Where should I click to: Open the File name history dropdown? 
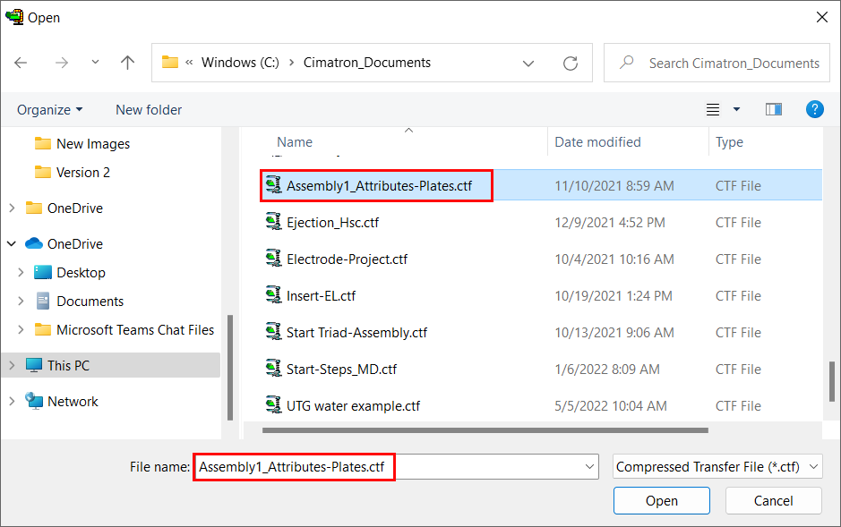coord(589,466)
